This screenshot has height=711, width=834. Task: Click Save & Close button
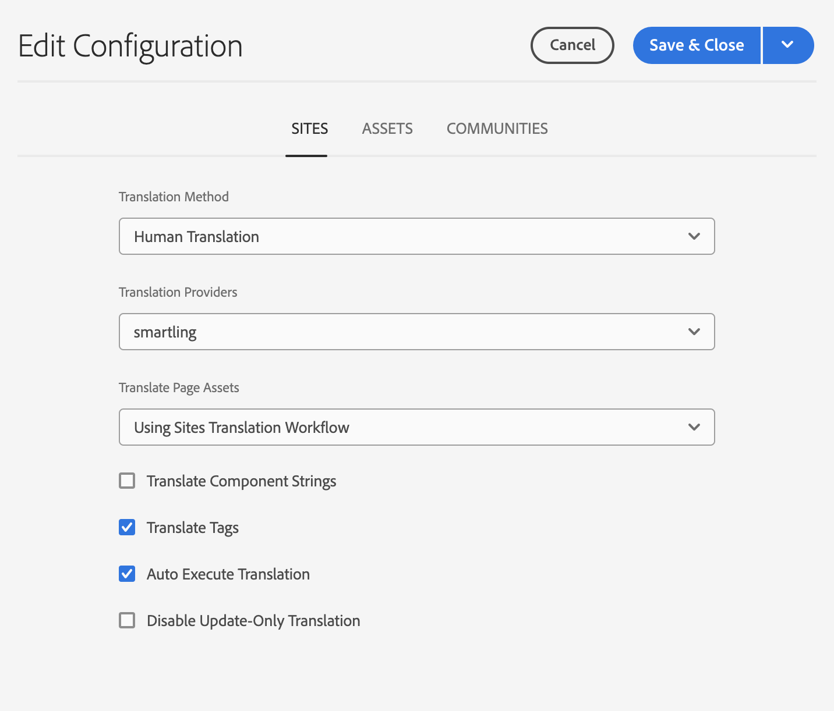[x=697, y=45]
